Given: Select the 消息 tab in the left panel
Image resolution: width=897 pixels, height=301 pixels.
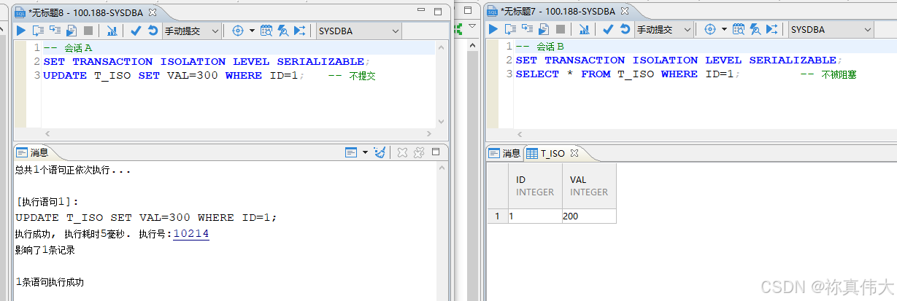Looking at the screenshot, I should (33, 152).
